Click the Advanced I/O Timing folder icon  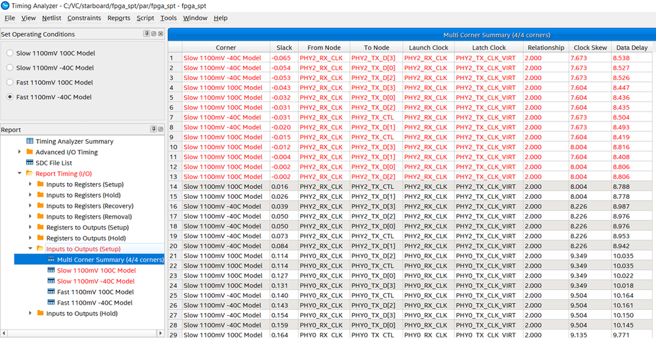click(x=30, y=152)
